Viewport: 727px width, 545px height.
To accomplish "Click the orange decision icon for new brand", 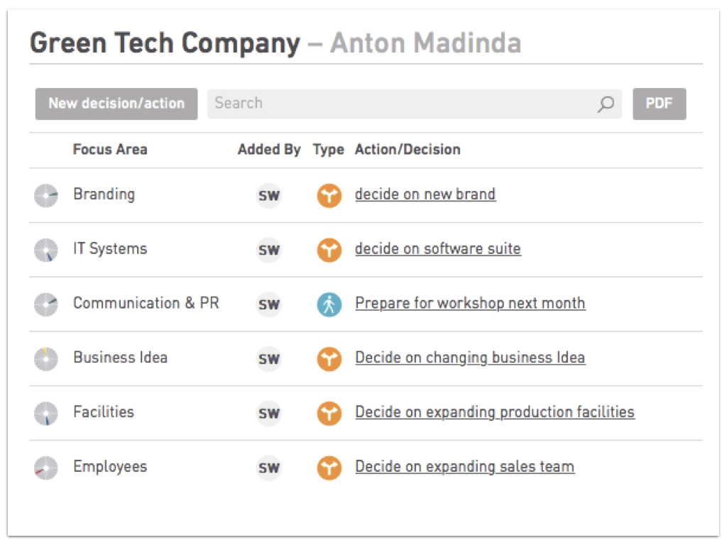I will (329, 196).
